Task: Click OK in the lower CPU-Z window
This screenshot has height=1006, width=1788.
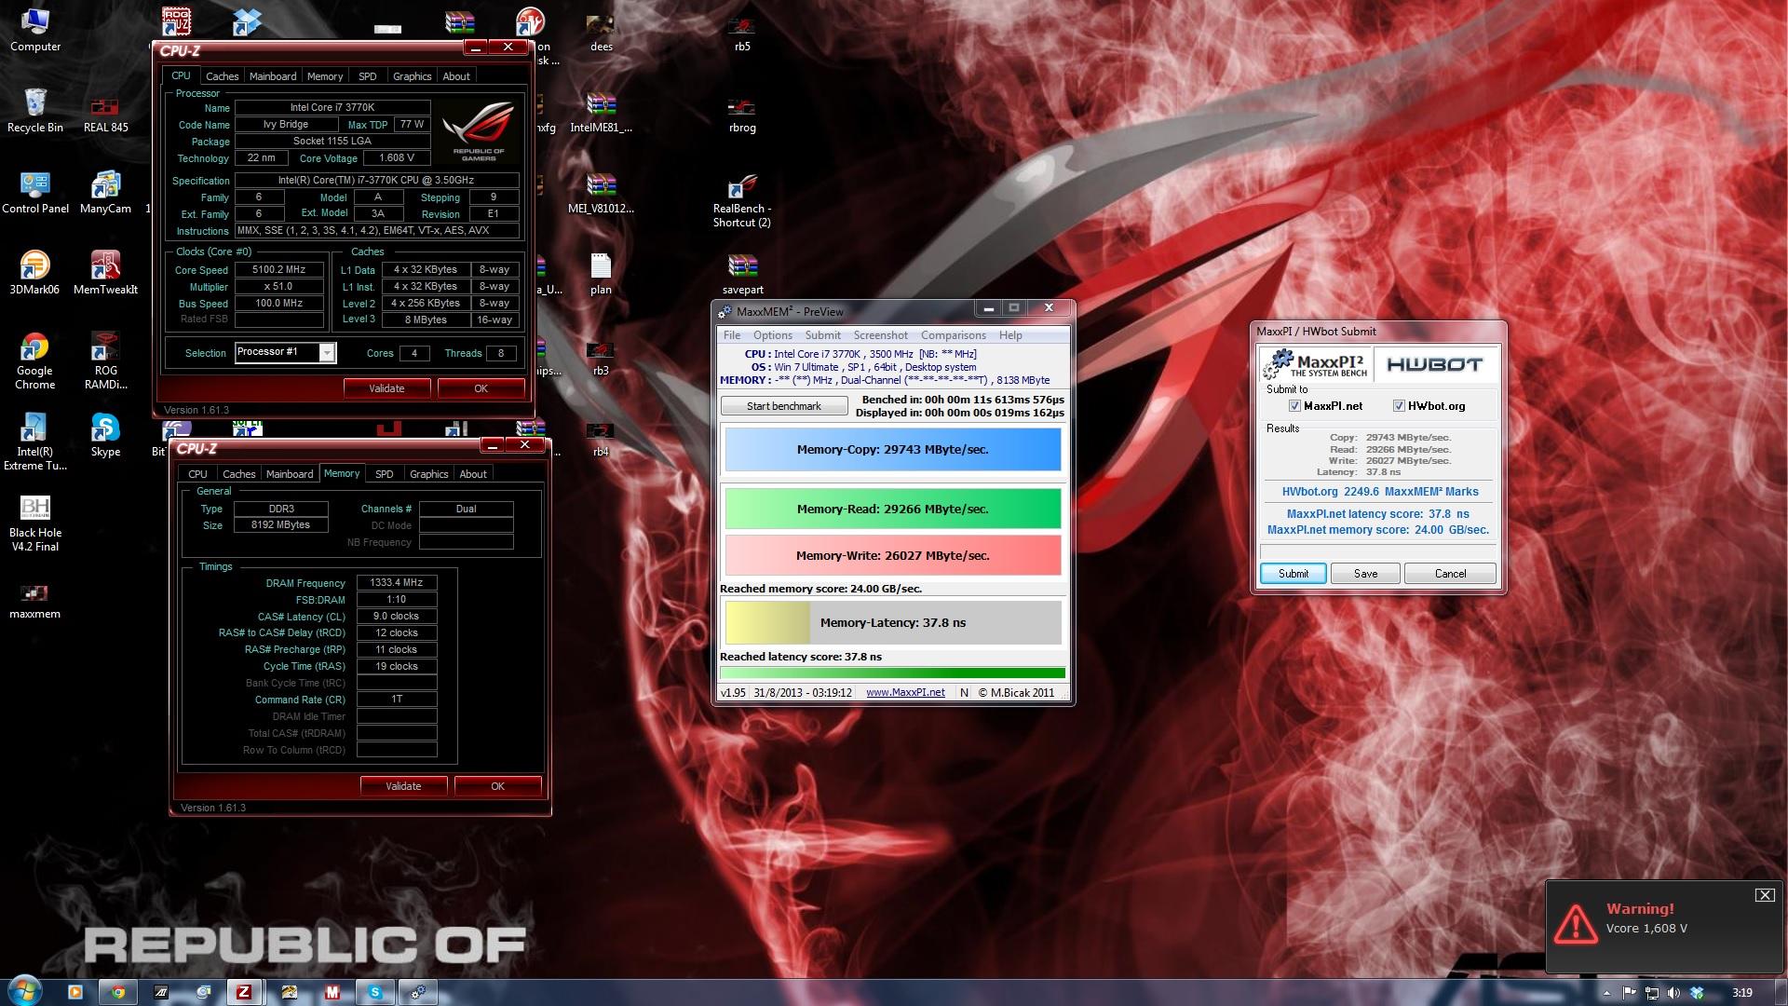Action: 498,786
